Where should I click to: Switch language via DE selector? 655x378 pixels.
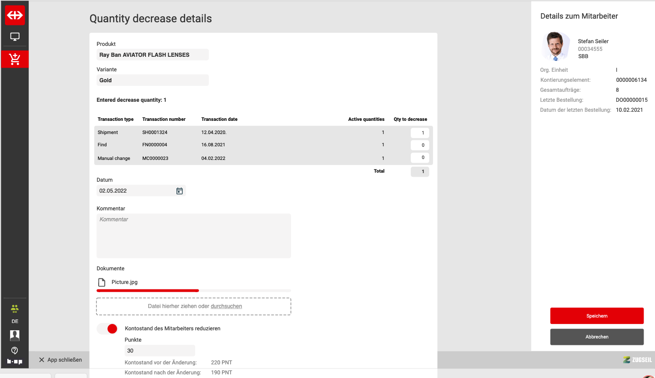(x=15, y=321)
